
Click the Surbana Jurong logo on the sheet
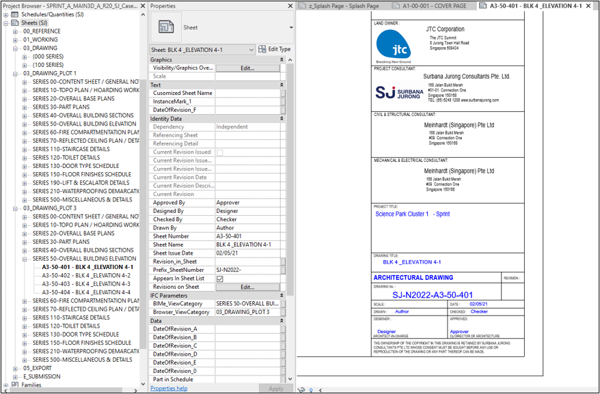point(399,93)
